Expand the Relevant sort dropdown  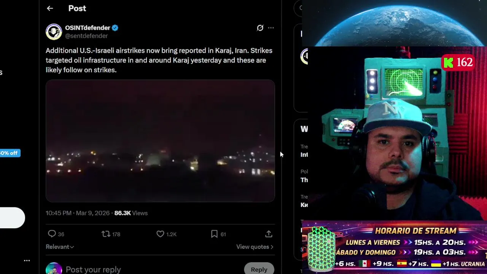click(60, 247)
